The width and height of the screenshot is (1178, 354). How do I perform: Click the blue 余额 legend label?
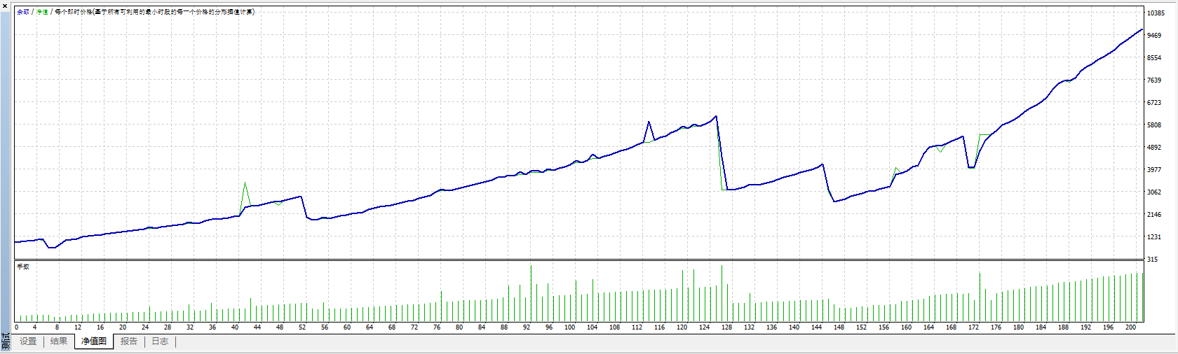tap(23, 12)
